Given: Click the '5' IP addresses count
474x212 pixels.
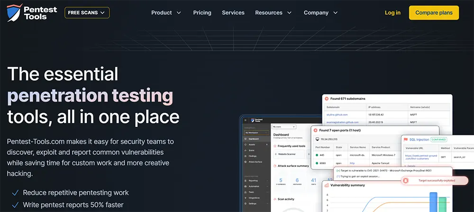Looking at the screenshot, I should (281, 180).
